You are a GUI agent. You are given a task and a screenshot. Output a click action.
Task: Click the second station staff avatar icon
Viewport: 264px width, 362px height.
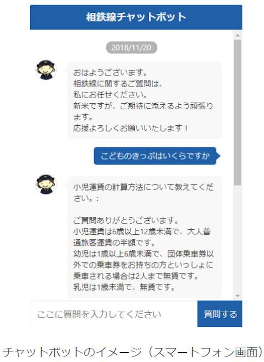46,184
